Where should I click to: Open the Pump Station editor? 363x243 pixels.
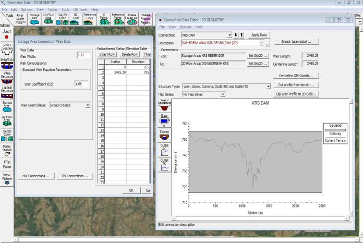coord(6,151)
